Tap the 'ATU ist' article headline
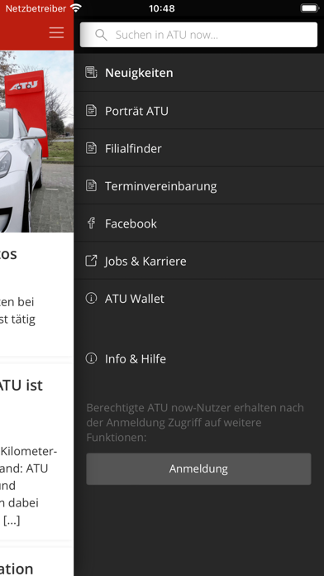The image size is (324, 576). click(21, 385)
